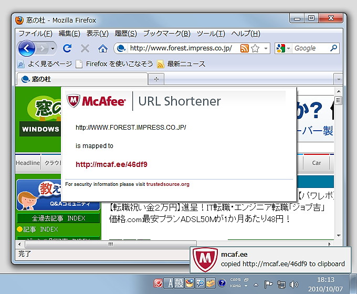Show hidden tray icons with the up arrow
The image size is (357, 294).
(256, 285)
